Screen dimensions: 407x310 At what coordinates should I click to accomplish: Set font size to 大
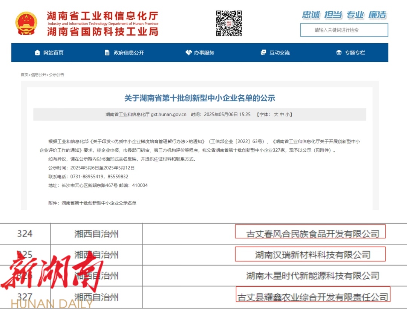(276, 115)
